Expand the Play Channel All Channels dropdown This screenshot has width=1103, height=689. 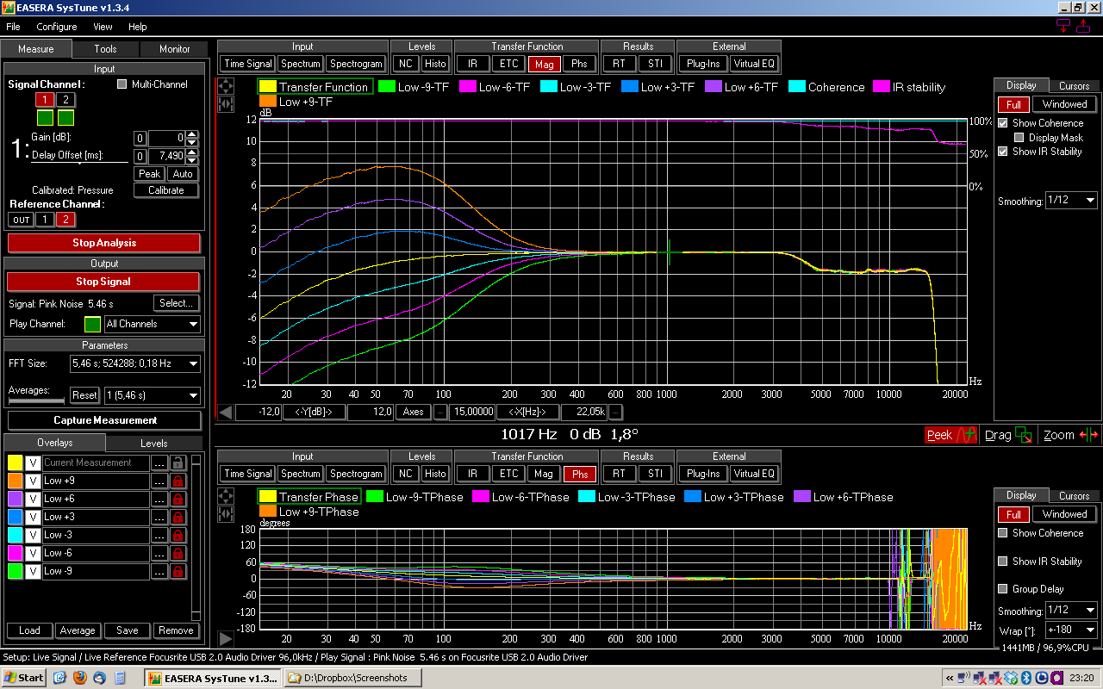click(152, 325)
